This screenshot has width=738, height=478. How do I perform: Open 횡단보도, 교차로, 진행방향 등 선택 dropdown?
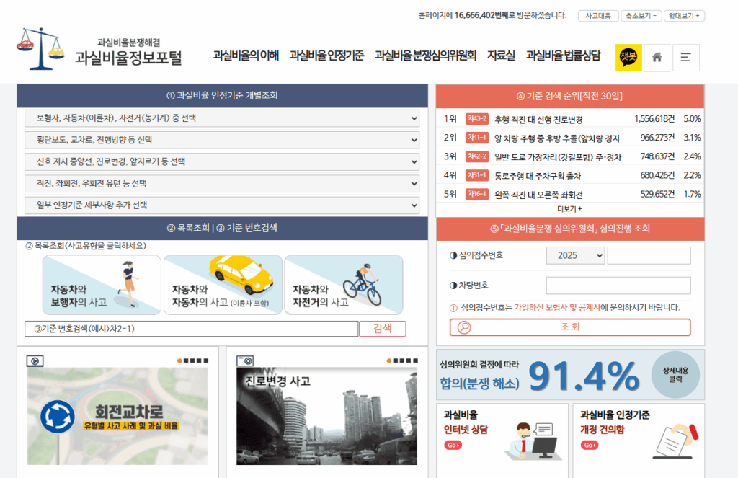(222, 140)
